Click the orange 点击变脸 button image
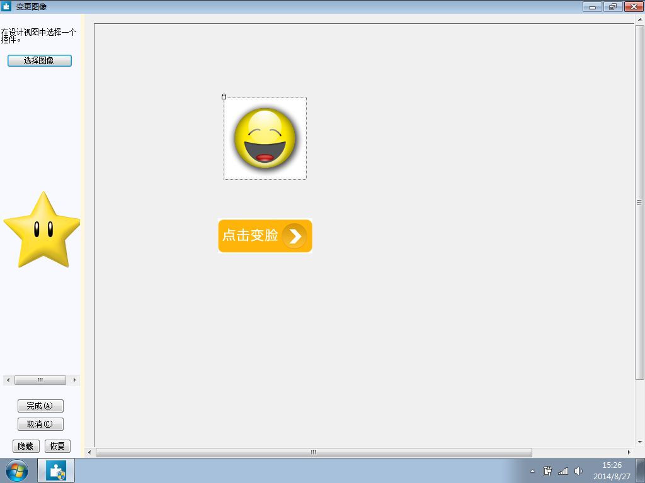Screen dimensions: 645x483 tap(265, 236)
